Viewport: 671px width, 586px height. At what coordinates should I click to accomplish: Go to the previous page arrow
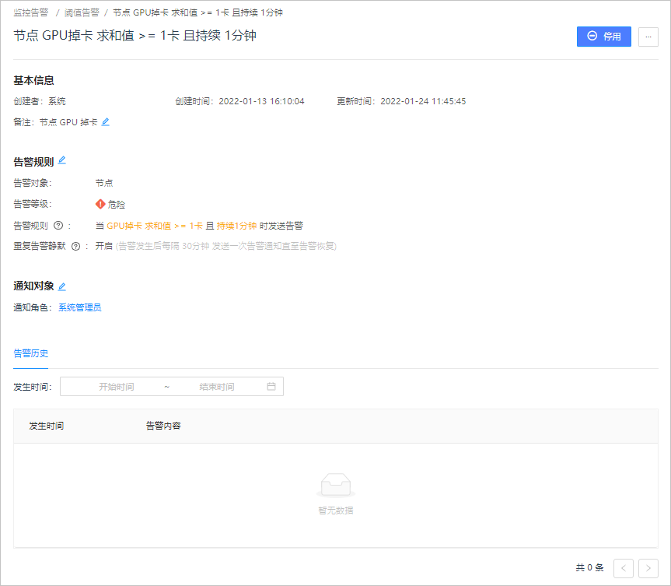click(x=623, y=568)
